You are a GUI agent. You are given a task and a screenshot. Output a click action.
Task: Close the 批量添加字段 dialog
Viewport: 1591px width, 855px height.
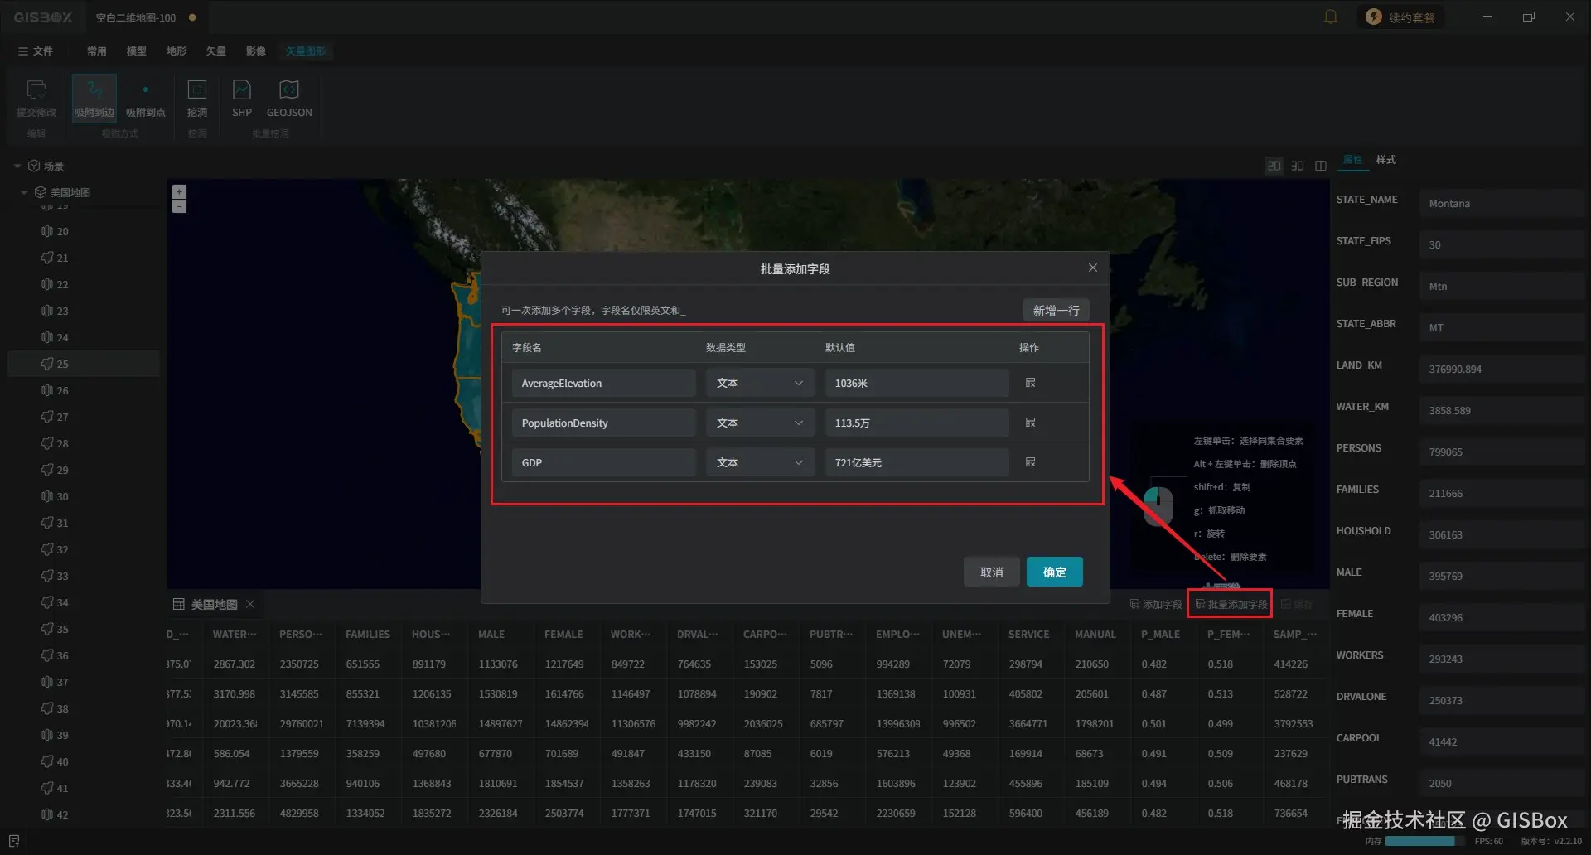[x=1092, y=268]
